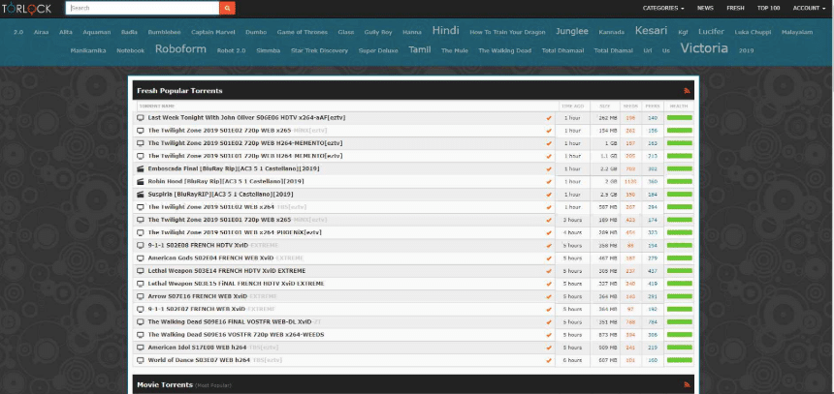Open World of Dance S03E07 torrent
This screenshot has width=834, height=394.
point(215,360)
